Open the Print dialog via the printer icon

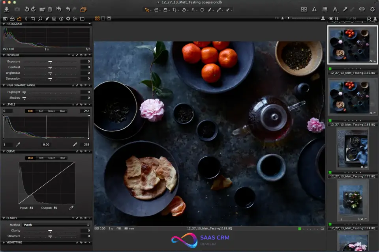pyautogui.click(x=362, y=9)
